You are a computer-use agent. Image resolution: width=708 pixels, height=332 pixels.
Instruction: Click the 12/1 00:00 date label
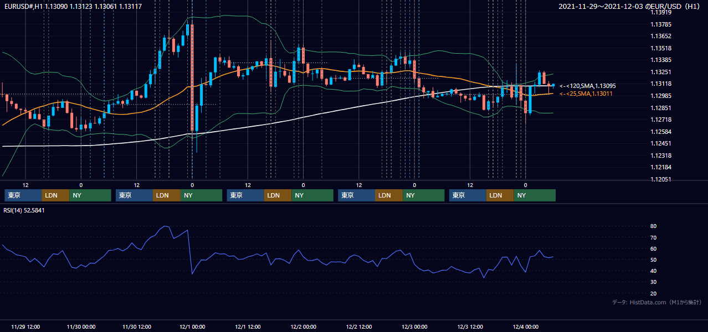click(x=192, y=326)
